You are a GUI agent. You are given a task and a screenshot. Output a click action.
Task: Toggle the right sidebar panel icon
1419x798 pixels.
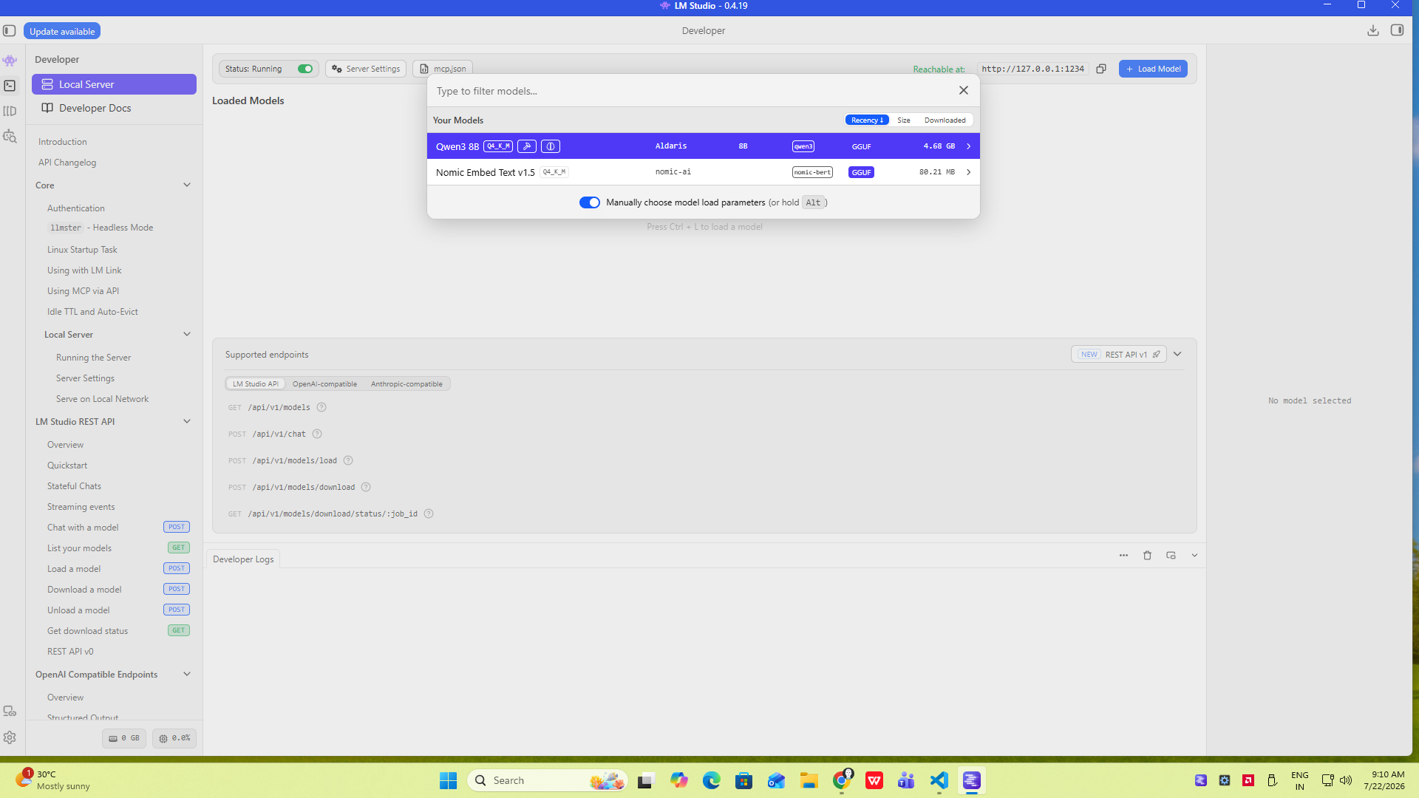(1397, 30)
